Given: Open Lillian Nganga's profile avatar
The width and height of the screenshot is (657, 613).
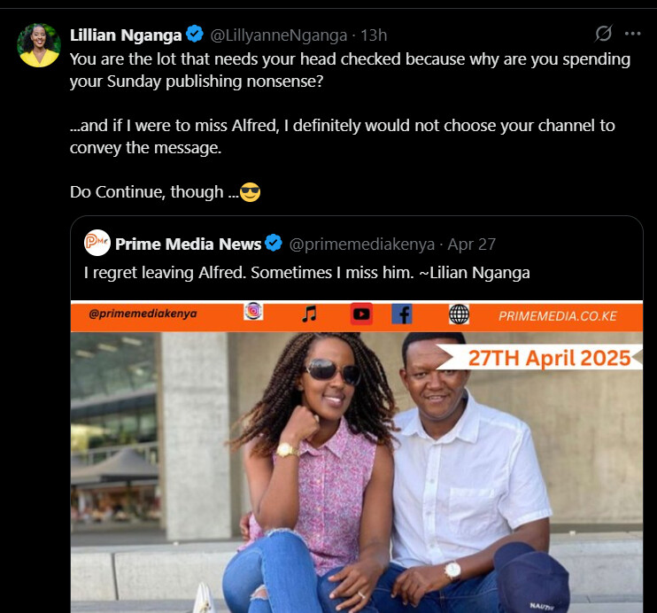Looking at the screenshot, I should coord(39,46).
